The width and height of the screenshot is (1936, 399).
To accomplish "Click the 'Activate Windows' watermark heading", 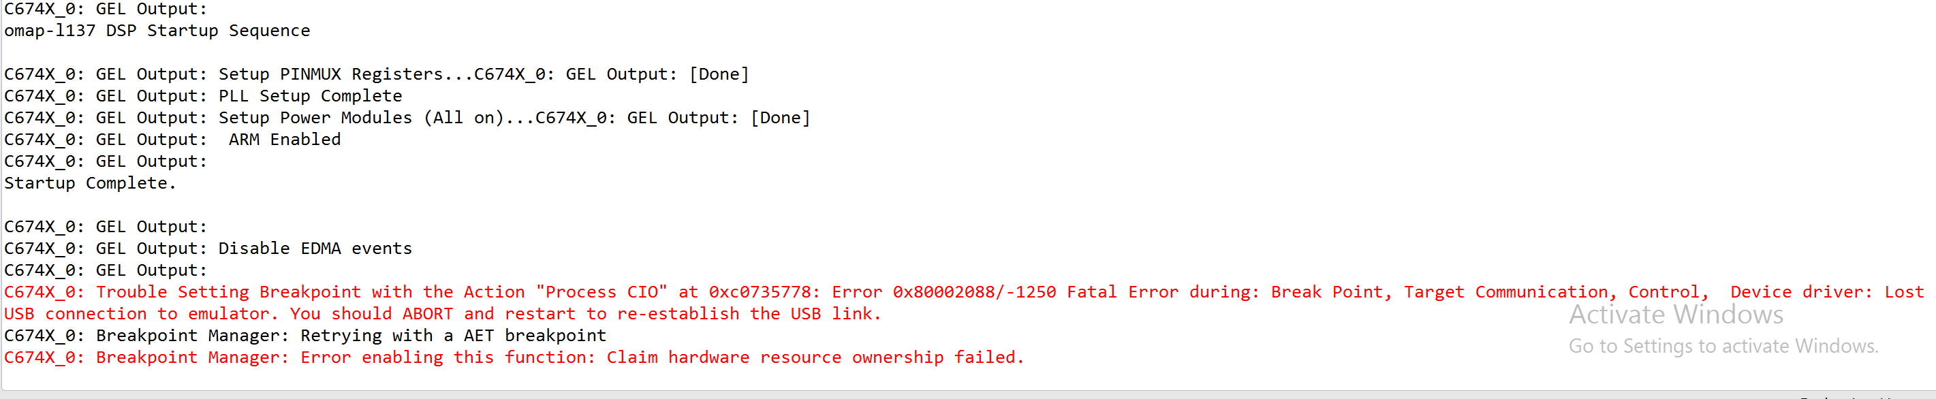I will (1676, 315).
